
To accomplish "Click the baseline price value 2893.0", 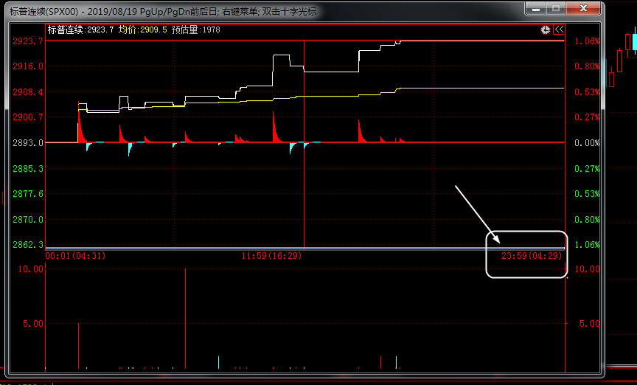I will point(27,142).
